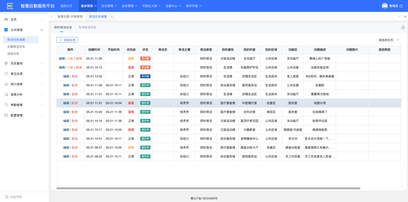Viewport: 408px width, 202px height.
Task: Cancel the 地面水渍 task
Action: click(x=74, y=103)
